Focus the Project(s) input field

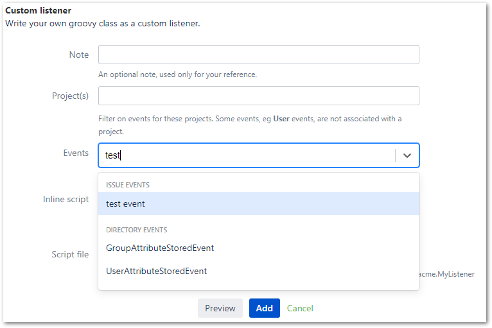click(x=258, y=96)
